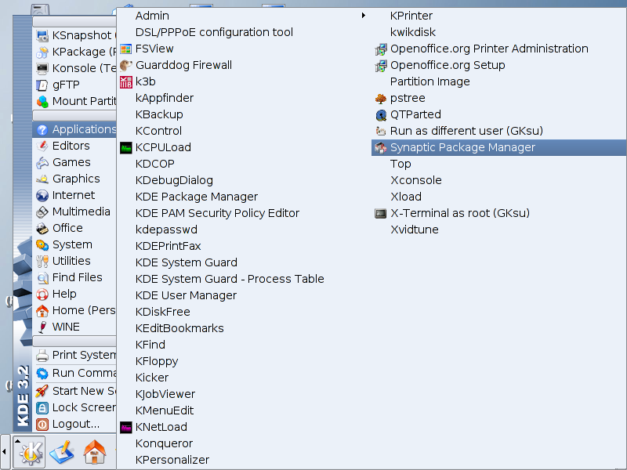Click the panel hide arrow at left edge
This screenshot has width=627, height=470.
(5, 453)
